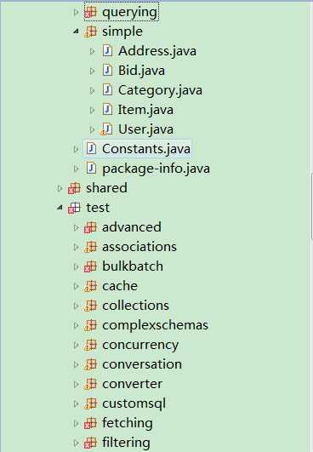The height and width of the screenshot is (452, 313).
Task: Expand the Bid.java file arrow
Action: click(x=92, y=71)
